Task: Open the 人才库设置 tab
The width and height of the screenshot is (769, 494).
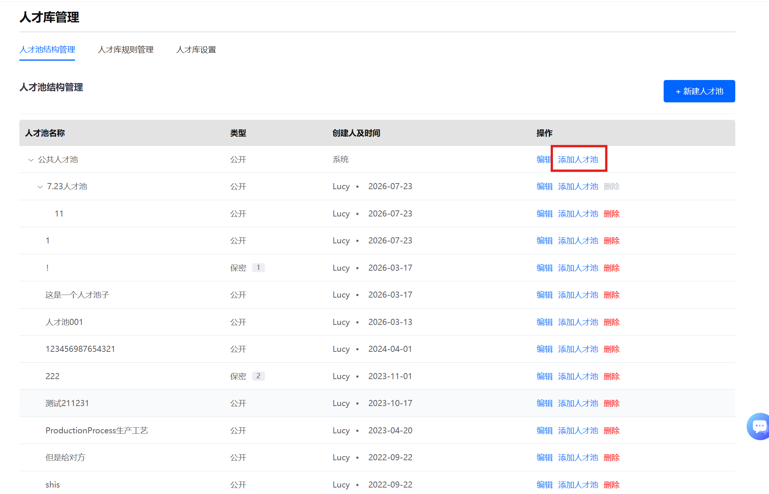Action: pyautogui.click(x=196, y=50)
